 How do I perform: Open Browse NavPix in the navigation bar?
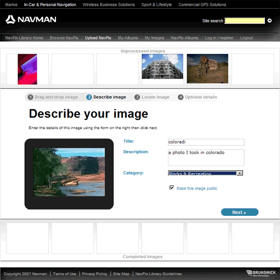coord(64,38)
